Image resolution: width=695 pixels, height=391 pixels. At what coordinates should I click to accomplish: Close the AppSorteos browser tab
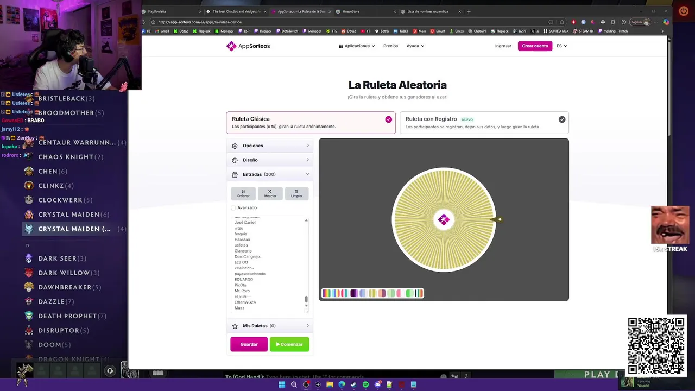(x=330, y=11)
